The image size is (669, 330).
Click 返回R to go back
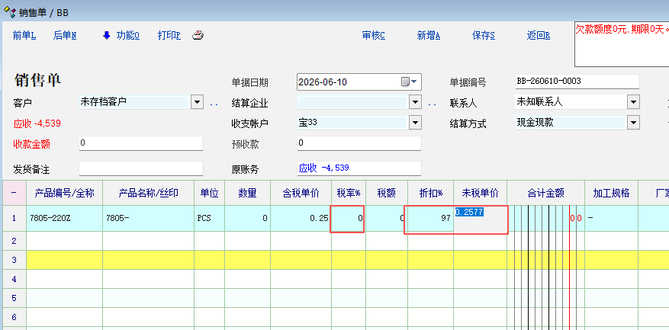point(538,35)
